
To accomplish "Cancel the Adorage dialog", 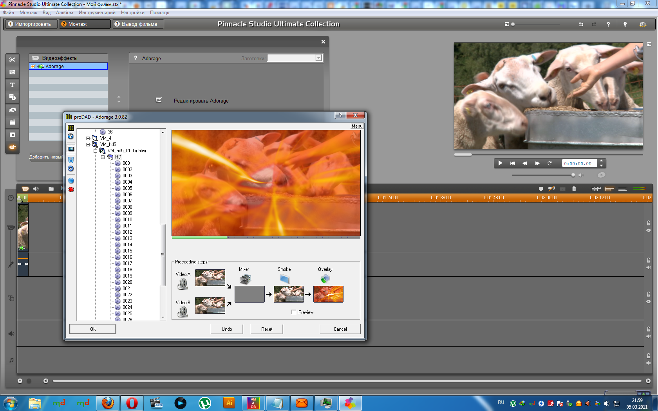I will 340,329.
